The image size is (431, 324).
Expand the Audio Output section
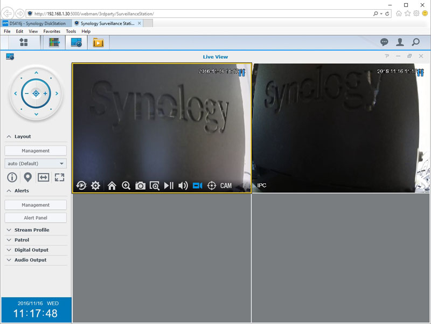tap(9, 260)
